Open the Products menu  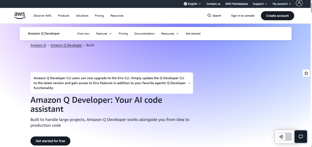click(64, 16)
